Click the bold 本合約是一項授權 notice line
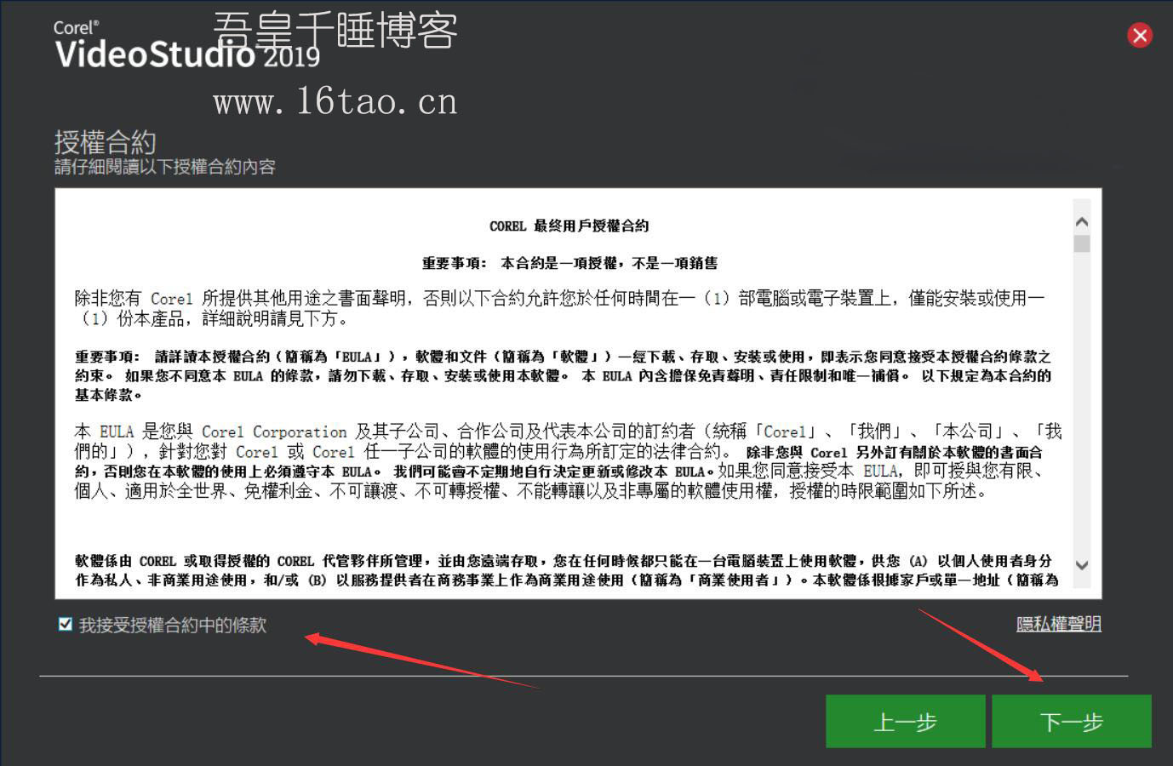The width and height of the screenshot is (1173, 766). [x=569, y=263]
